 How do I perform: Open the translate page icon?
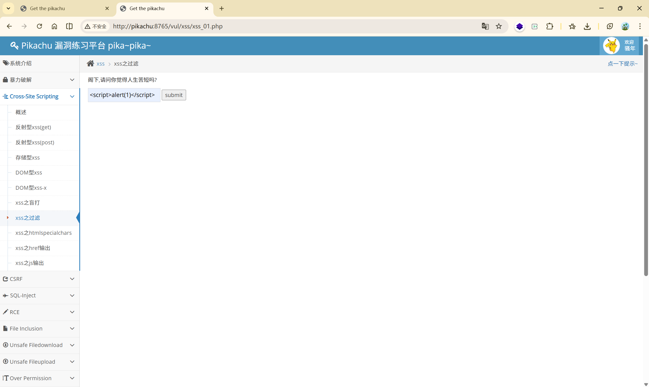tap(485, 26)
